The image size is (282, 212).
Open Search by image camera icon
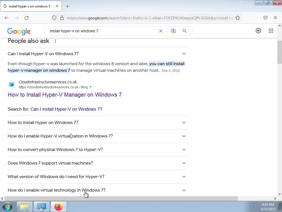(x=173, y=31)
